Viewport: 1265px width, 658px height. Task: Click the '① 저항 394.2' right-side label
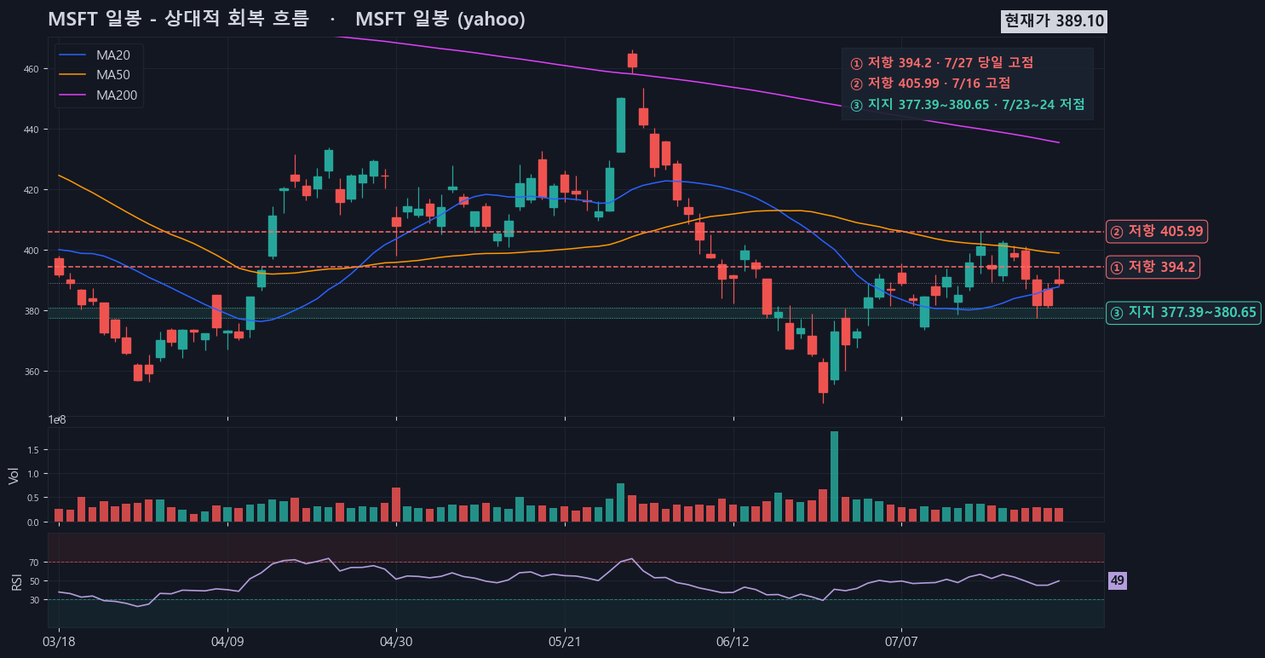coord(1153,267)
